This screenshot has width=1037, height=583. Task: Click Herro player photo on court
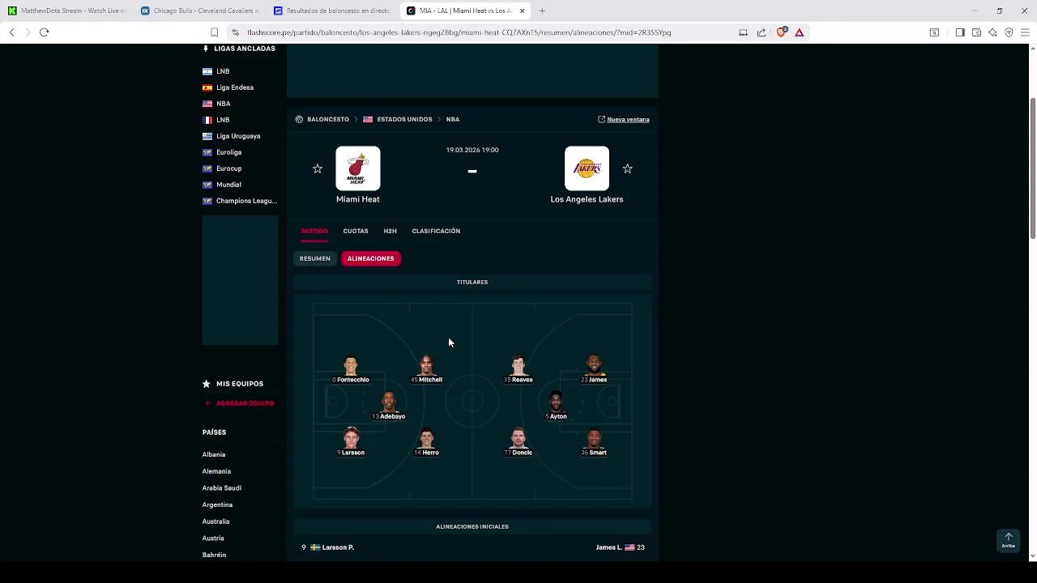coord(427,438)
